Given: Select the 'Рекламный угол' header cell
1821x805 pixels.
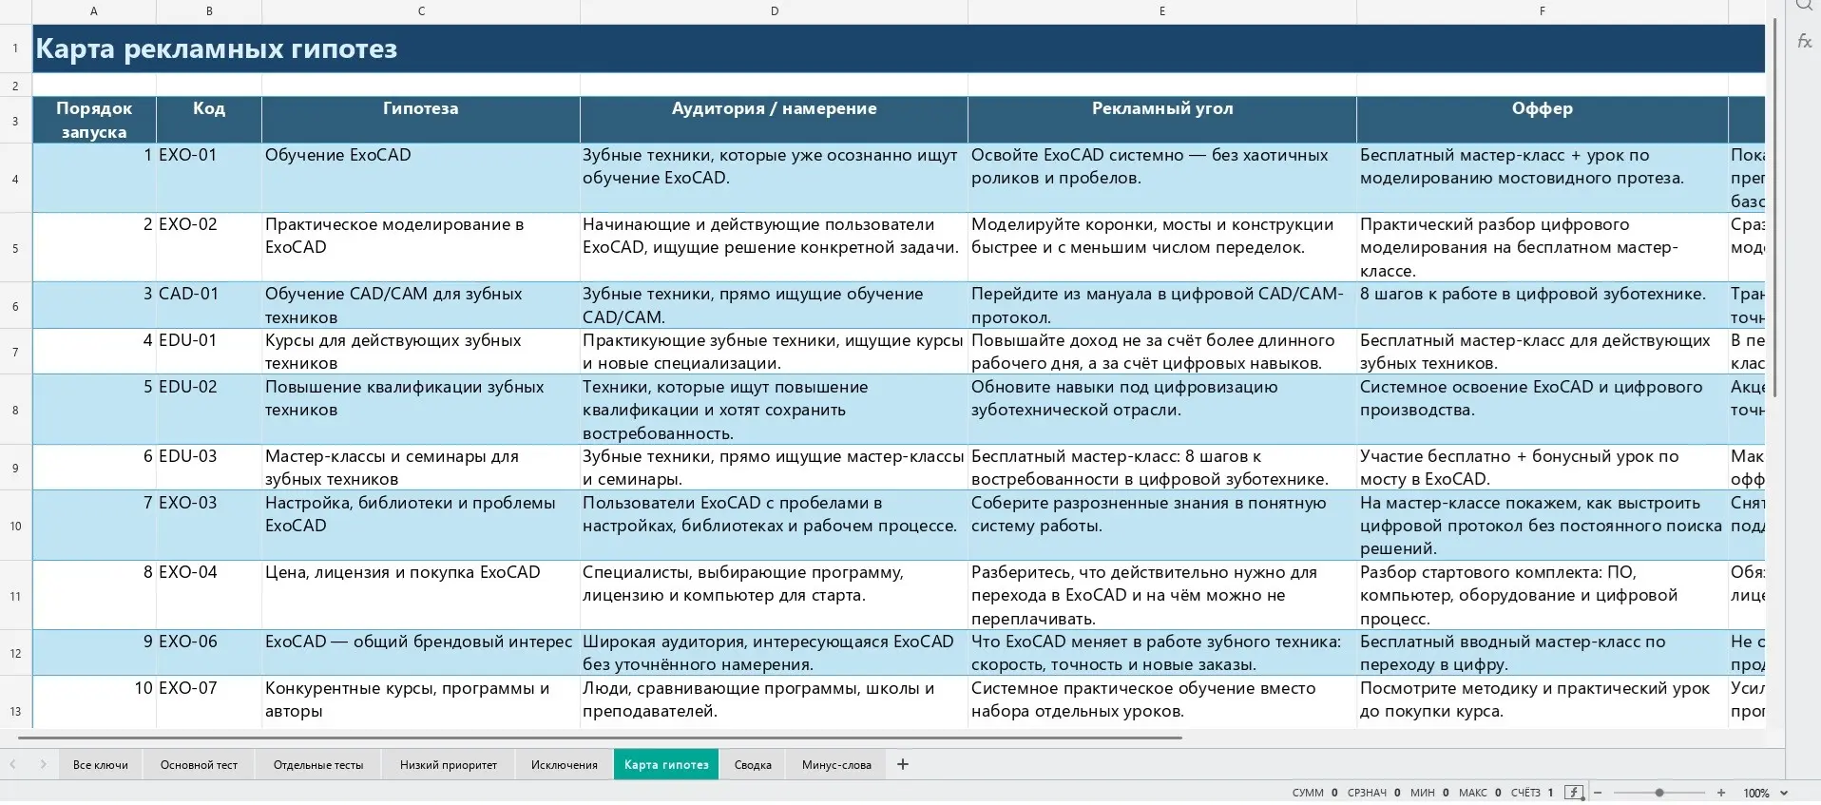Looking at the screenshot, I should point(1162,121).
